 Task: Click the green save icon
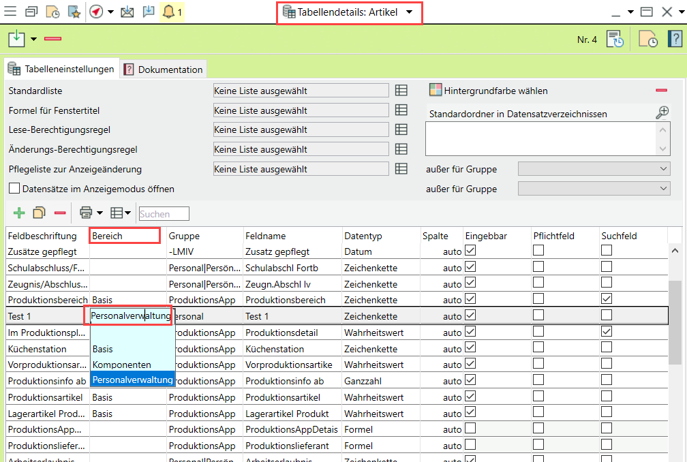(16, 39)
